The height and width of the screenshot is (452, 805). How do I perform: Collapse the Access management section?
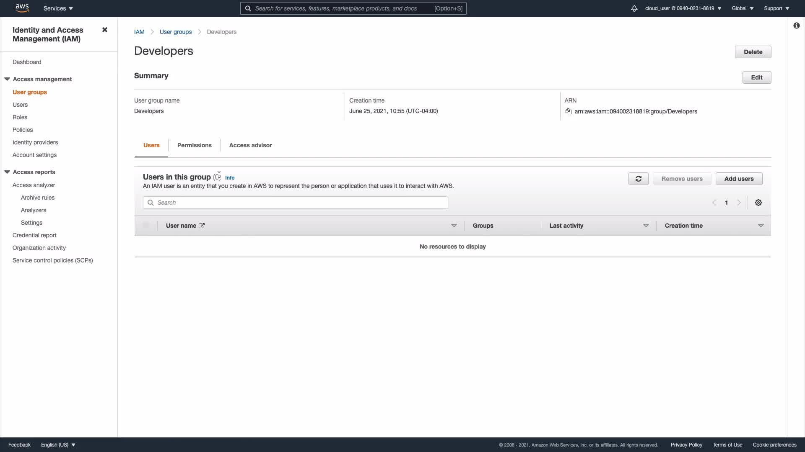click(7, 79)
